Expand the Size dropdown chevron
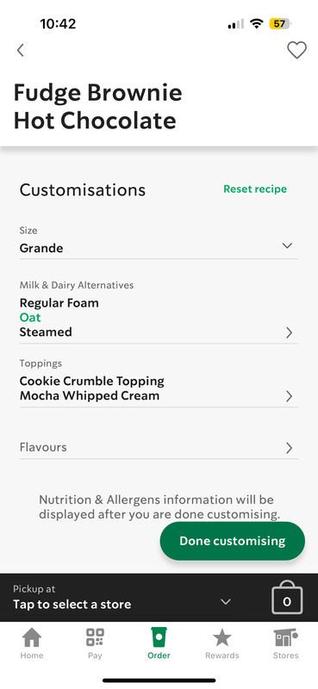The width and height of the screenshot is (318, 689). [287, 245]
